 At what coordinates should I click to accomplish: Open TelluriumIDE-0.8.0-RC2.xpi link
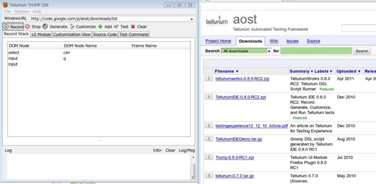(x=241, y=97)
